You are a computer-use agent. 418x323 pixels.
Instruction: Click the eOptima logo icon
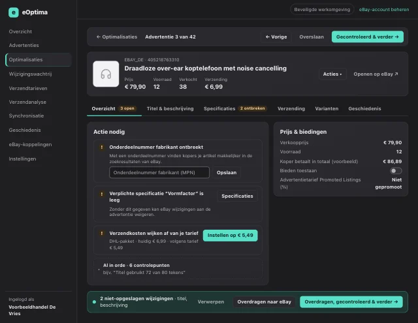click(x=14, y=12)
